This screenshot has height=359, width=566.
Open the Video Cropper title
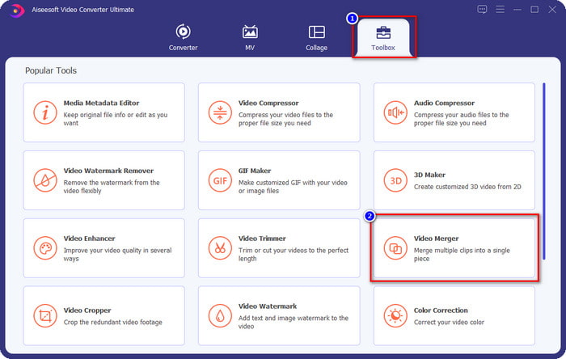click(x=87, y=310)
